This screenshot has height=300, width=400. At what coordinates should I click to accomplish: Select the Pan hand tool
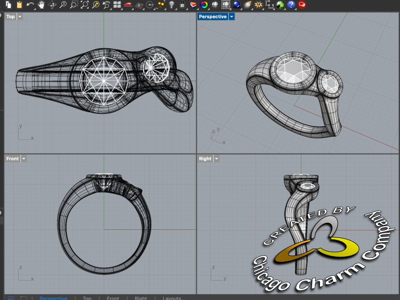[41, 5]
